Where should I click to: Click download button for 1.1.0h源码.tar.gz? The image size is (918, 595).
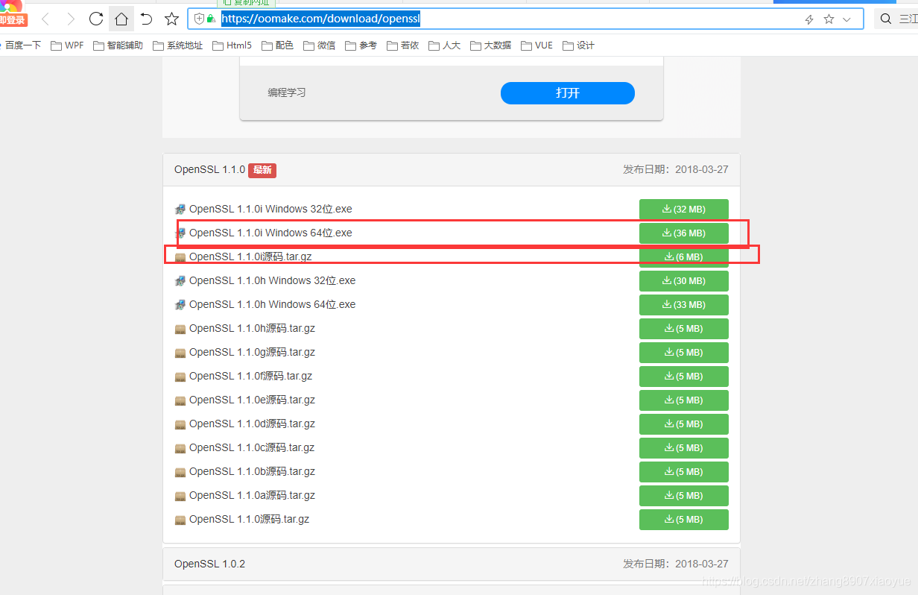[x=684, y=329]
